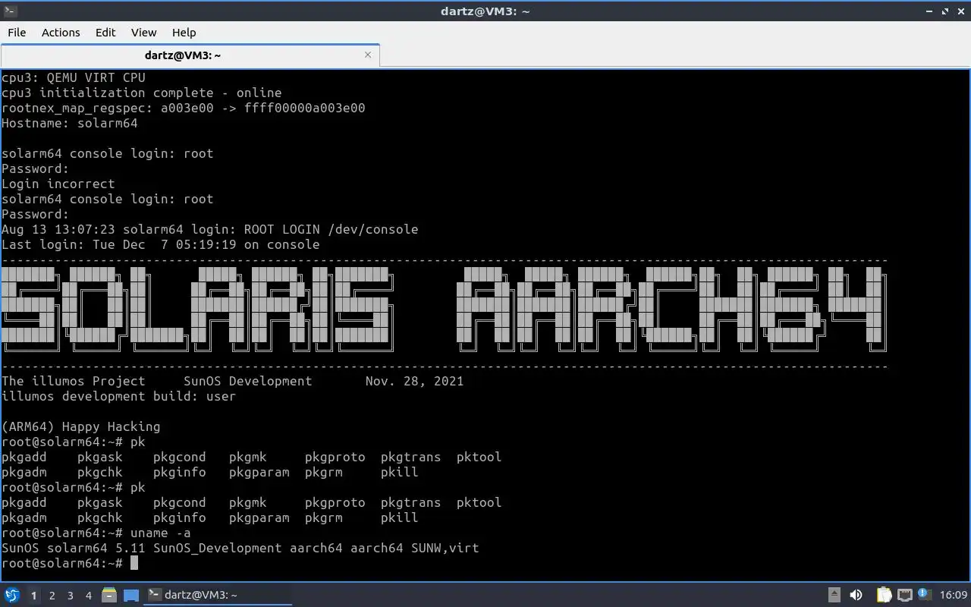Open the LXQt application menu bird icon
The width and height of the screenshot is (971, 607).
pos(11,595)
